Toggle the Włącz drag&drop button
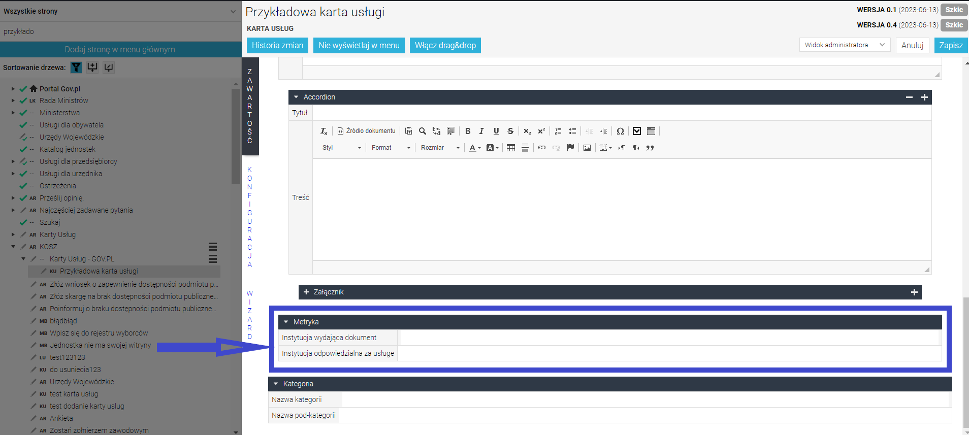Image resolution: width=969 pixels, height=435 pixels. pyautogui.click(x=445, y=45)
